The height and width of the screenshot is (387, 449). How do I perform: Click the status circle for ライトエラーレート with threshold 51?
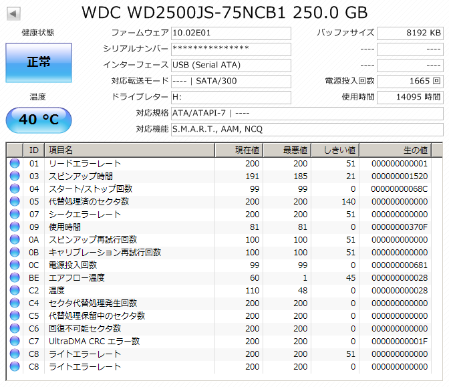[x=15, y=354]
